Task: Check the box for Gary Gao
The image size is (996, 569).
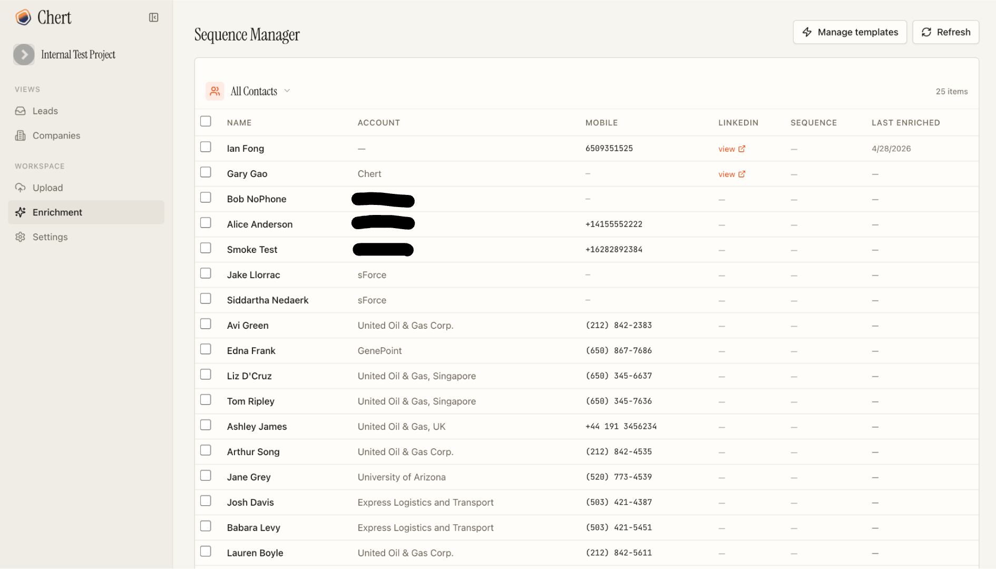Action: [x=206, y=172]
